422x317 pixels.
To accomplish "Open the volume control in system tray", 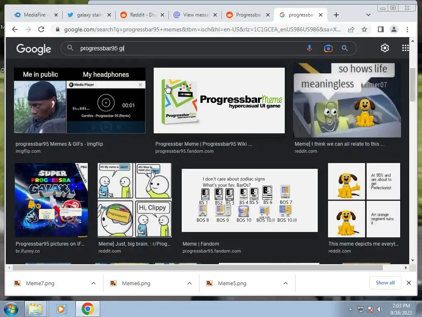I will click(x=380, y=309).
